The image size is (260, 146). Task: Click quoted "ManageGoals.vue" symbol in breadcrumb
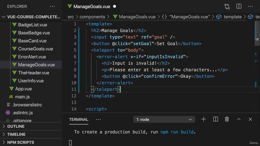pyautogui.click(x=190, y=17)
